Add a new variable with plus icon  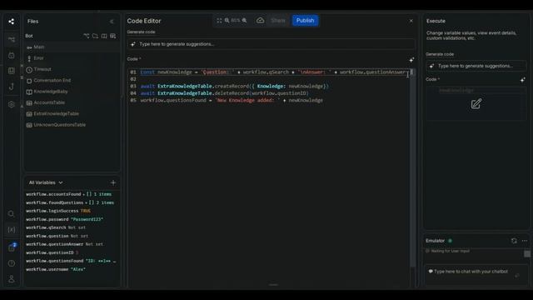113,182
